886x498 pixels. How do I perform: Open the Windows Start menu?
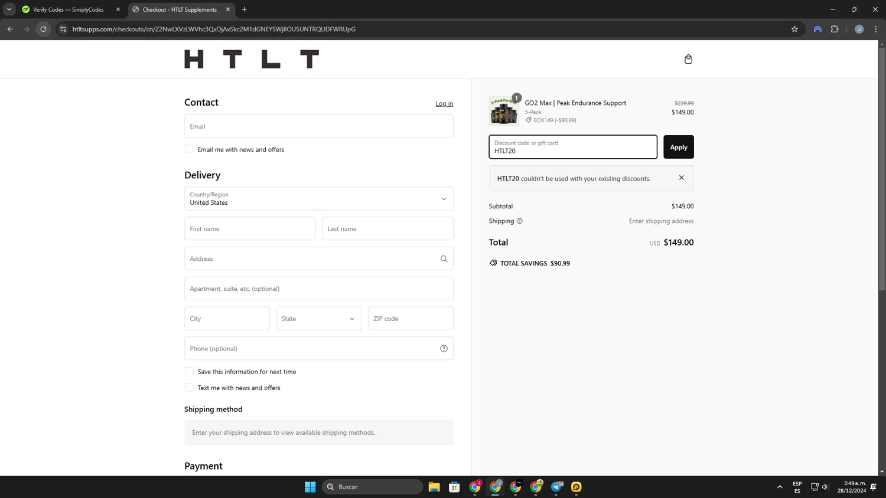coord(310,487)
